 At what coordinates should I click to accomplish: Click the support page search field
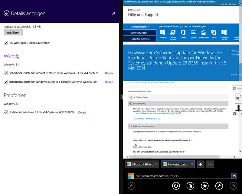click(222, 15)
